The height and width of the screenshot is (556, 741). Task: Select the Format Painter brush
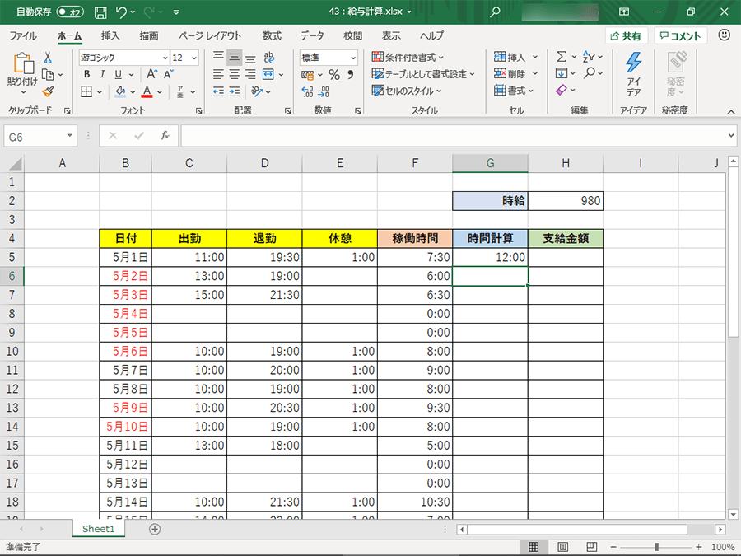48,91
